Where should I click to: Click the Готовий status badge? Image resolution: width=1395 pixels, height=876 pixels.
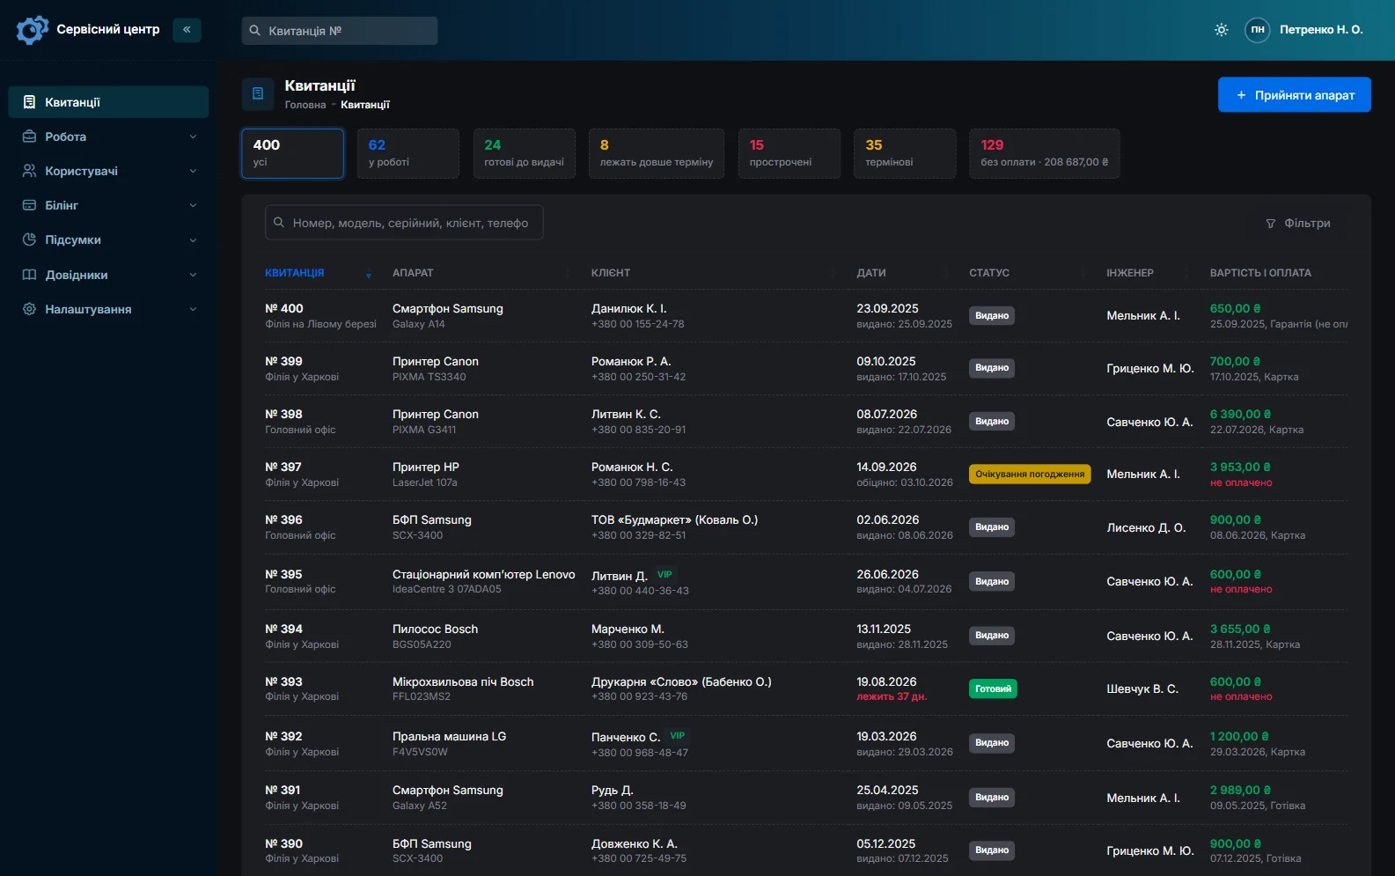[x=993, y=689]
